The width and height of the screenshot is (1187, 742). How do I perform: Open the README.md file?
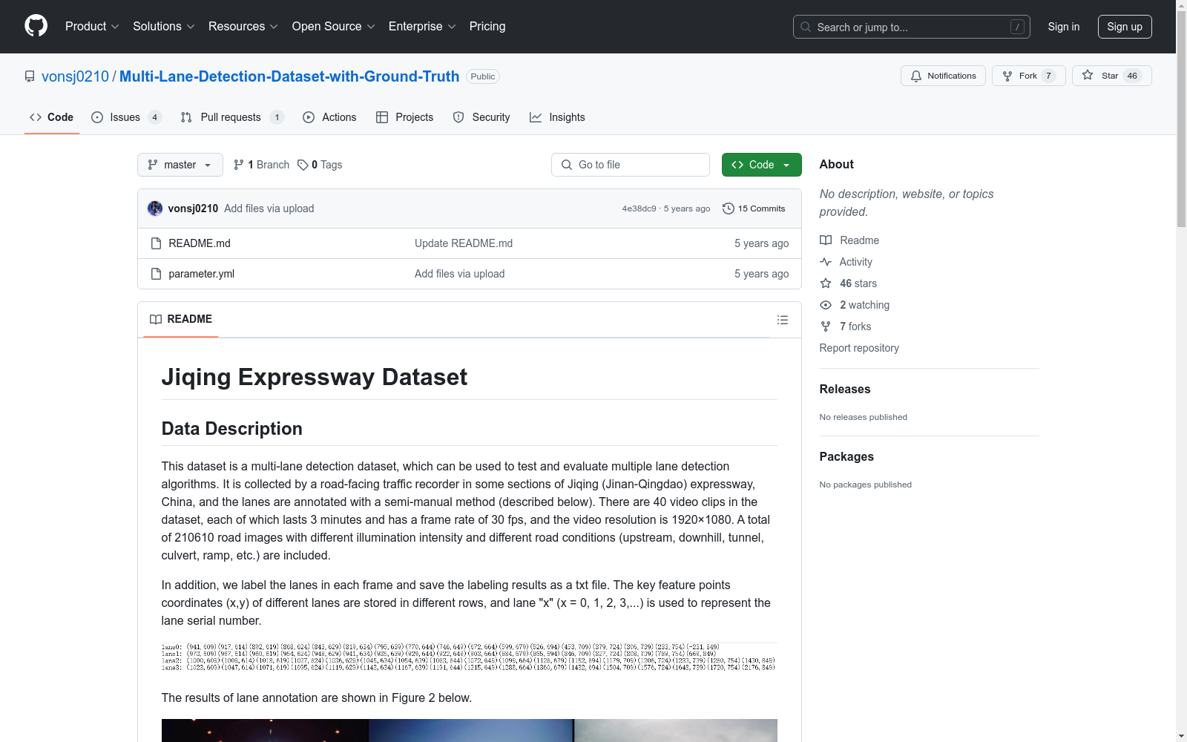200,243
